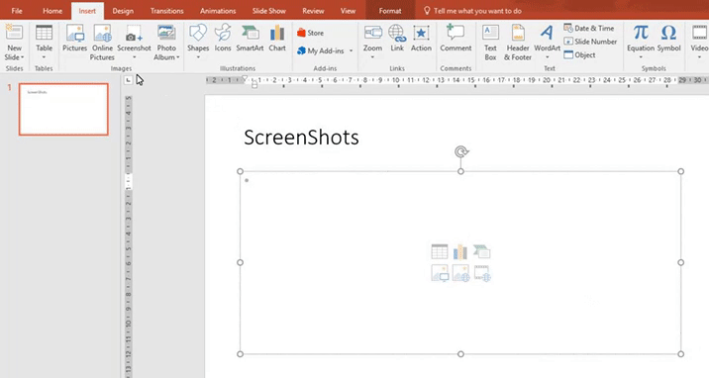Click the Icons button in Illustrations
The image size is (709, 378).
[x=223, y=38]
